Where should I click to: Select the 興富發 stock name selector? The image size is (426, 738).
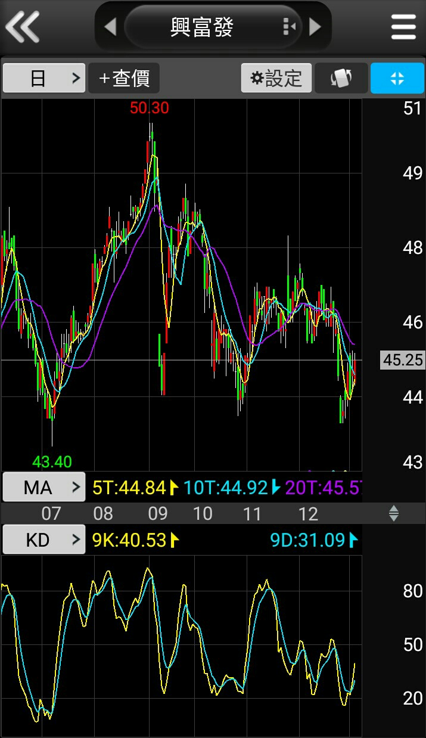[x=213, y=27]
